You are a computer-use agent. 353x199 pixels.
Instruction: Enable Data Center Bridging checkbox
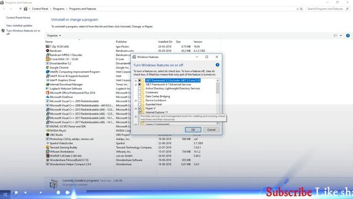pyautogui.click(x=140, y=96)
